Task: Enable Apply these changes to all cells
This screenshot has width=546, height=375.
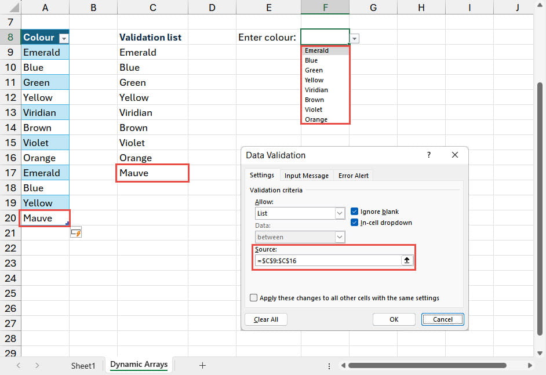Action: [254, 298]
